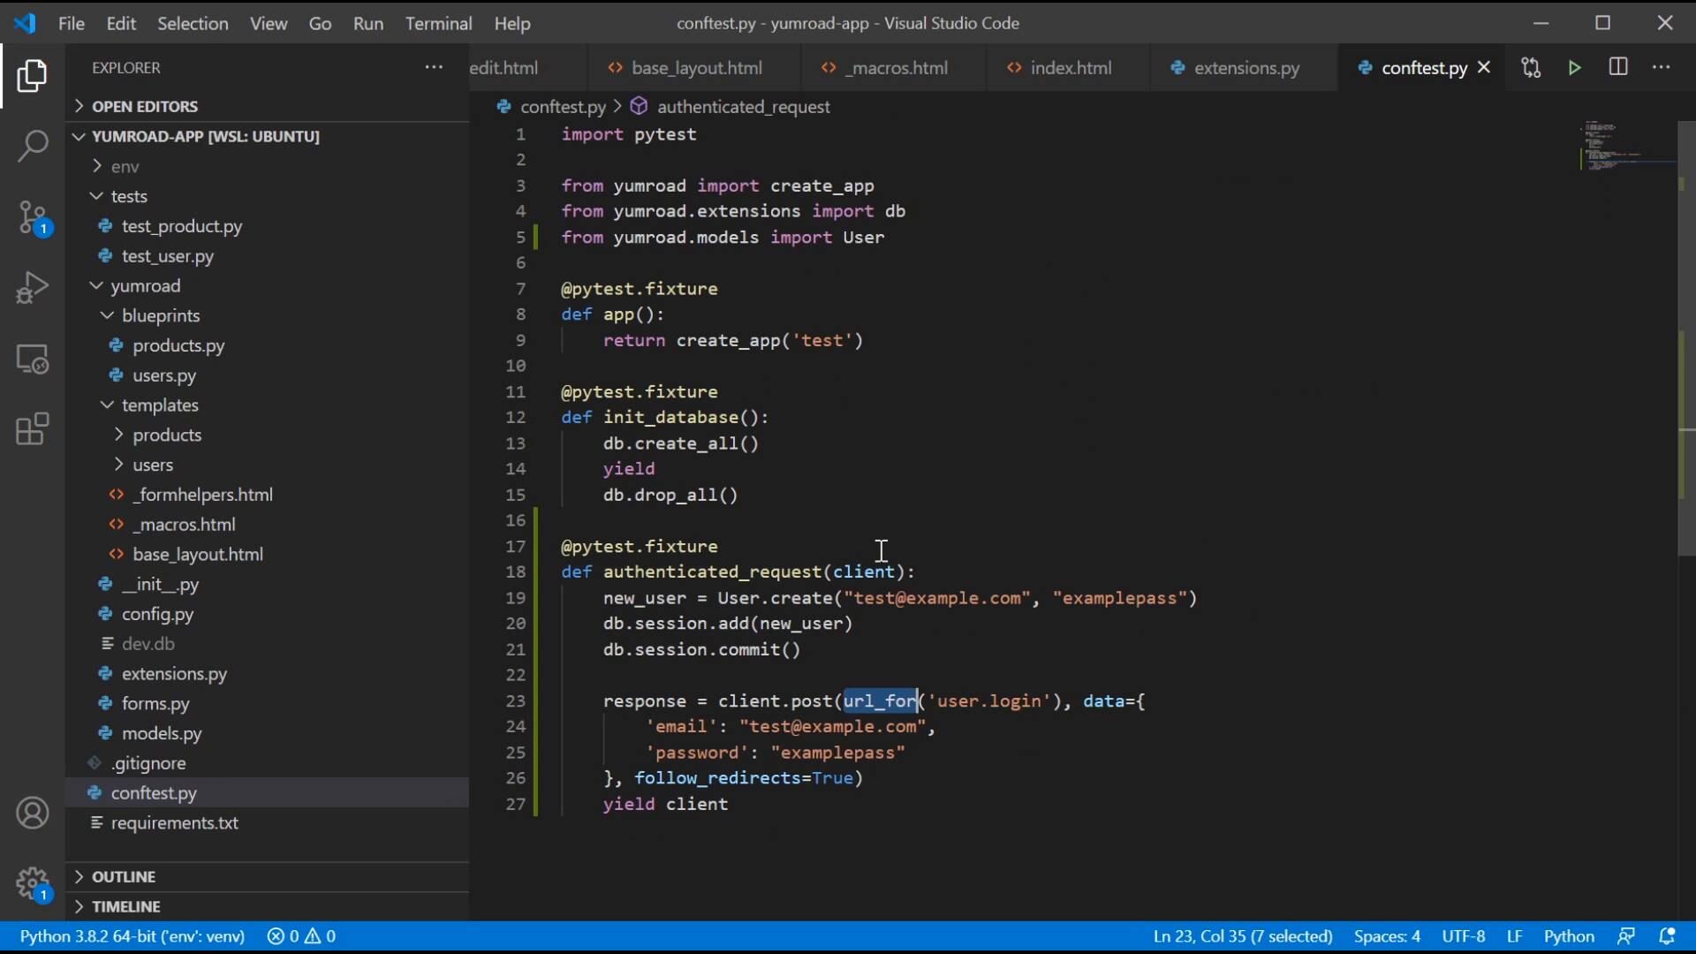The width and height of the screenshot is (1696, 954).
Task: Open the Run and Debug view
Action: click(x=33, y=287)
